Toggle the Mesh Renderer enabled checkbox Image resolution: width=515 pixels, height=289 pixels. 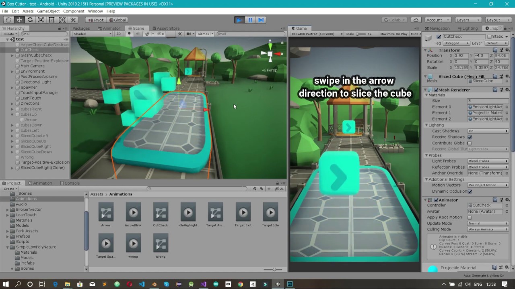[436, 90]
